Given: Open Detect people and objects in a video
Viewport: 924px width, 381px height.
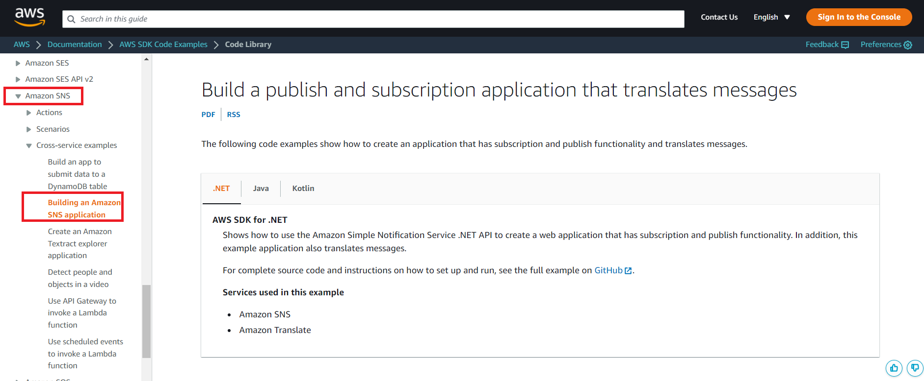Looking at the screenshot, I should pos(80,278).
